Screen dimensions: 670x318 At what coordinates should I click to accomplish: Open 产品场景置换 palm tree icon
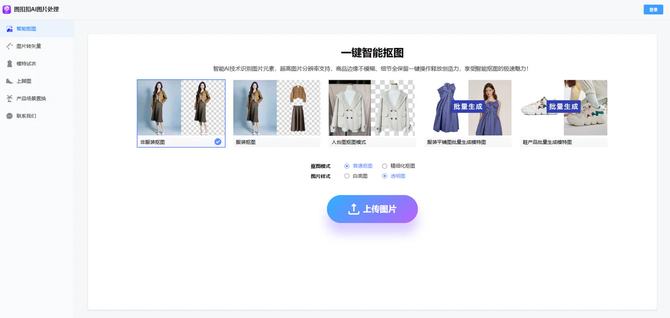pyautogui.click(x=9, y=99)
